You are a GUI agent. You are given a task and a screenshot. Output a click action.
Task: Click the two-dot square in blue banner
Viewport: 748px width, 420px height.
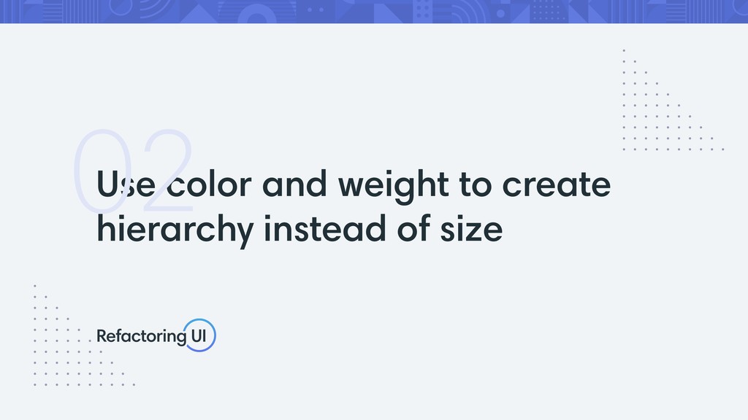pyautogui.click(x=316, y=9)
